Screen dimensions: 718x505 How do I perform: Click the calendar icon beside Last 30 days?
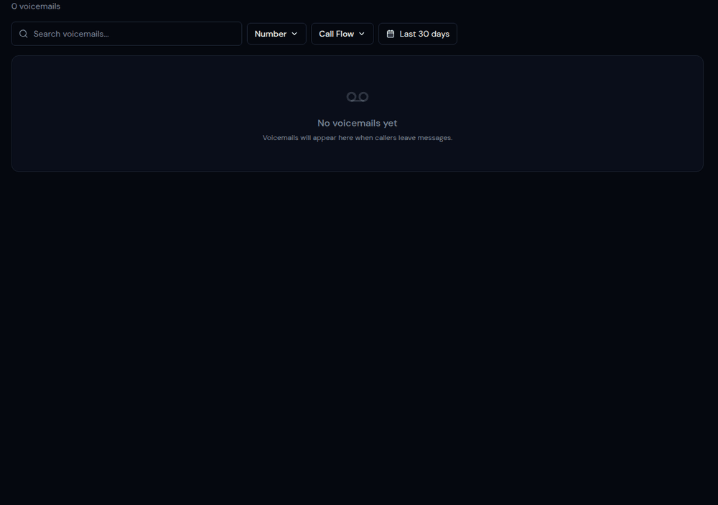391,34
